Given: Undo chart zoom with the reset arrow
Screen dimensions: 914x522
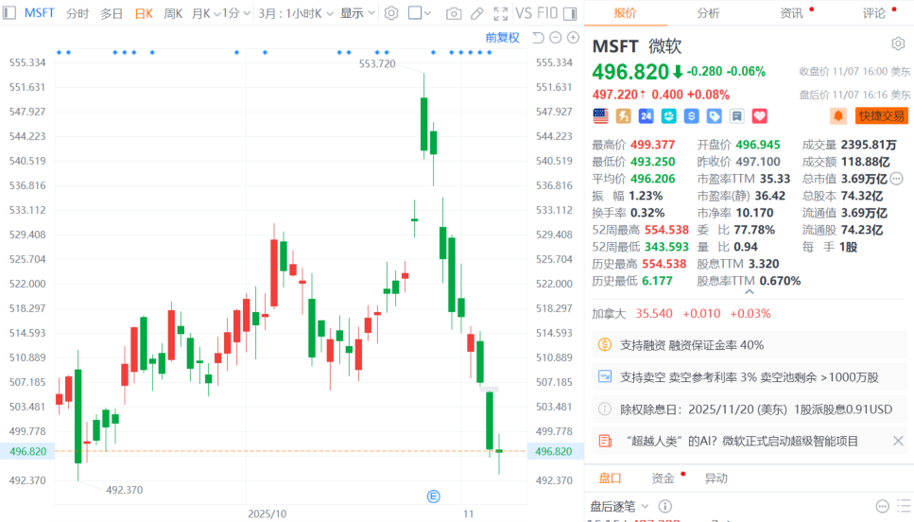Looking at the screenshot, I should click(538, 37).
